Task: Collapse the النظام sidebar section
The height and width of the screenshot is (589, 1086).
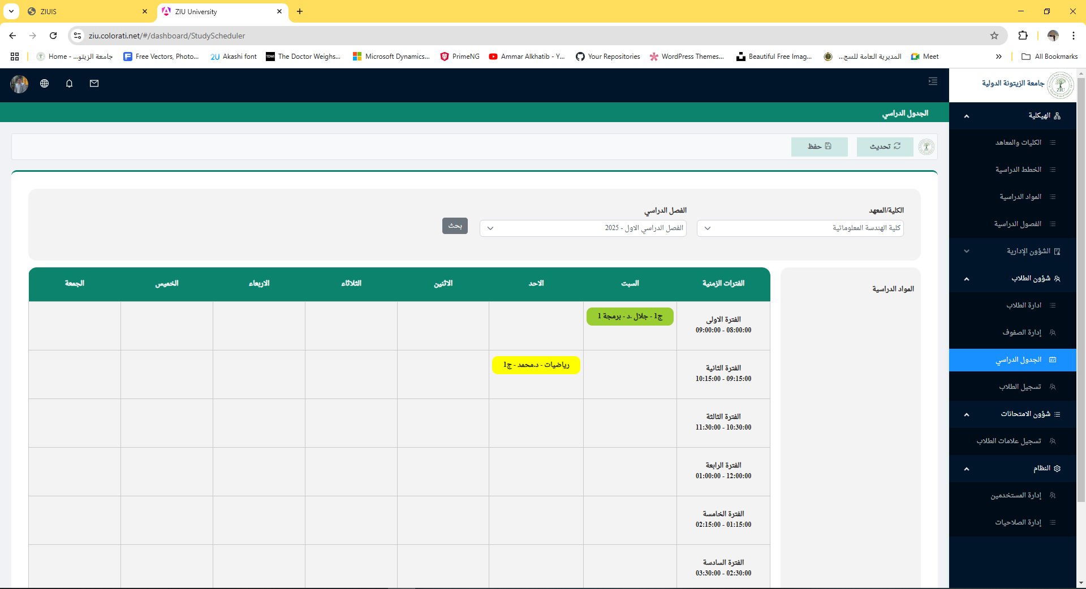Action: (x=1012, y=469)
